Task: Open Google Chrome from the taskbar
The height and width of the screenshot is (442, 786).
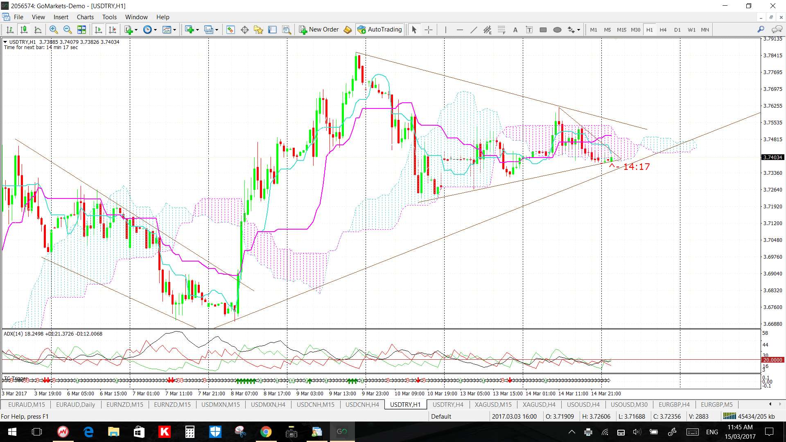Action: pyautogui.click(x=266, y=432)
